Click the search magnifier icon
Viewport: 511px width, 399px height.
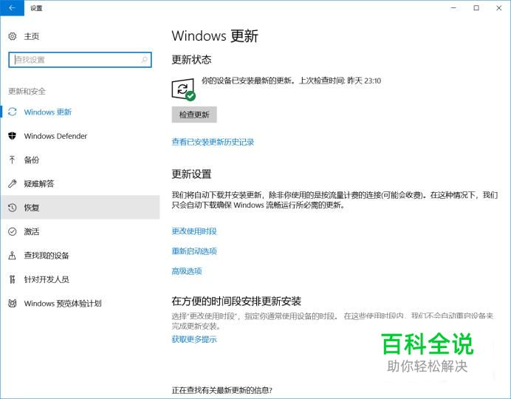pos(145,60)
